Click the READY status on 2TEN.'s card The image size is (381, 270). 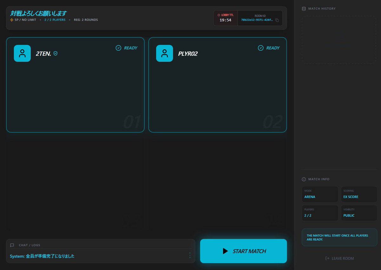pos(130,48)
